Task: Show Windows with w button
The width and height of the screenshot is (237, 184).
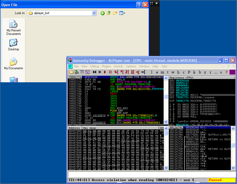Action: coord(173,72)
